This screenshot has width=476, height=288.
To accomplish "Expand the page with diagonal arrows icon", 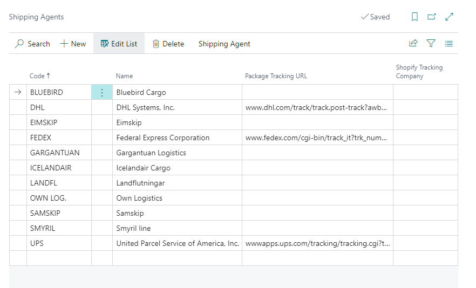I will pyautogui.click(x=449, y=17).
